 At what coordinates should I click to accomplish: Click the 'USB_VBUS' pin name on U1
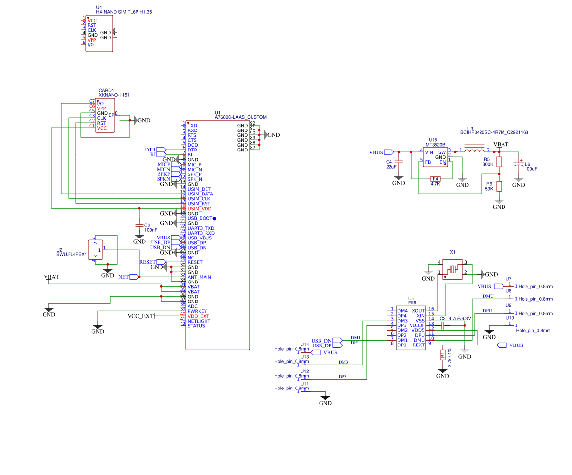pyautogui.click(x=200, y=238)
